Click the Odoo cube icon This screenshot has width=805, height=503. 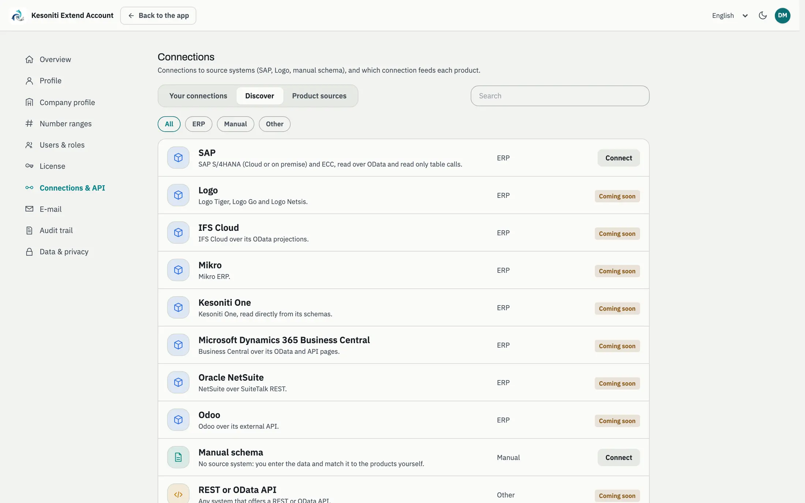click(178, 420)
